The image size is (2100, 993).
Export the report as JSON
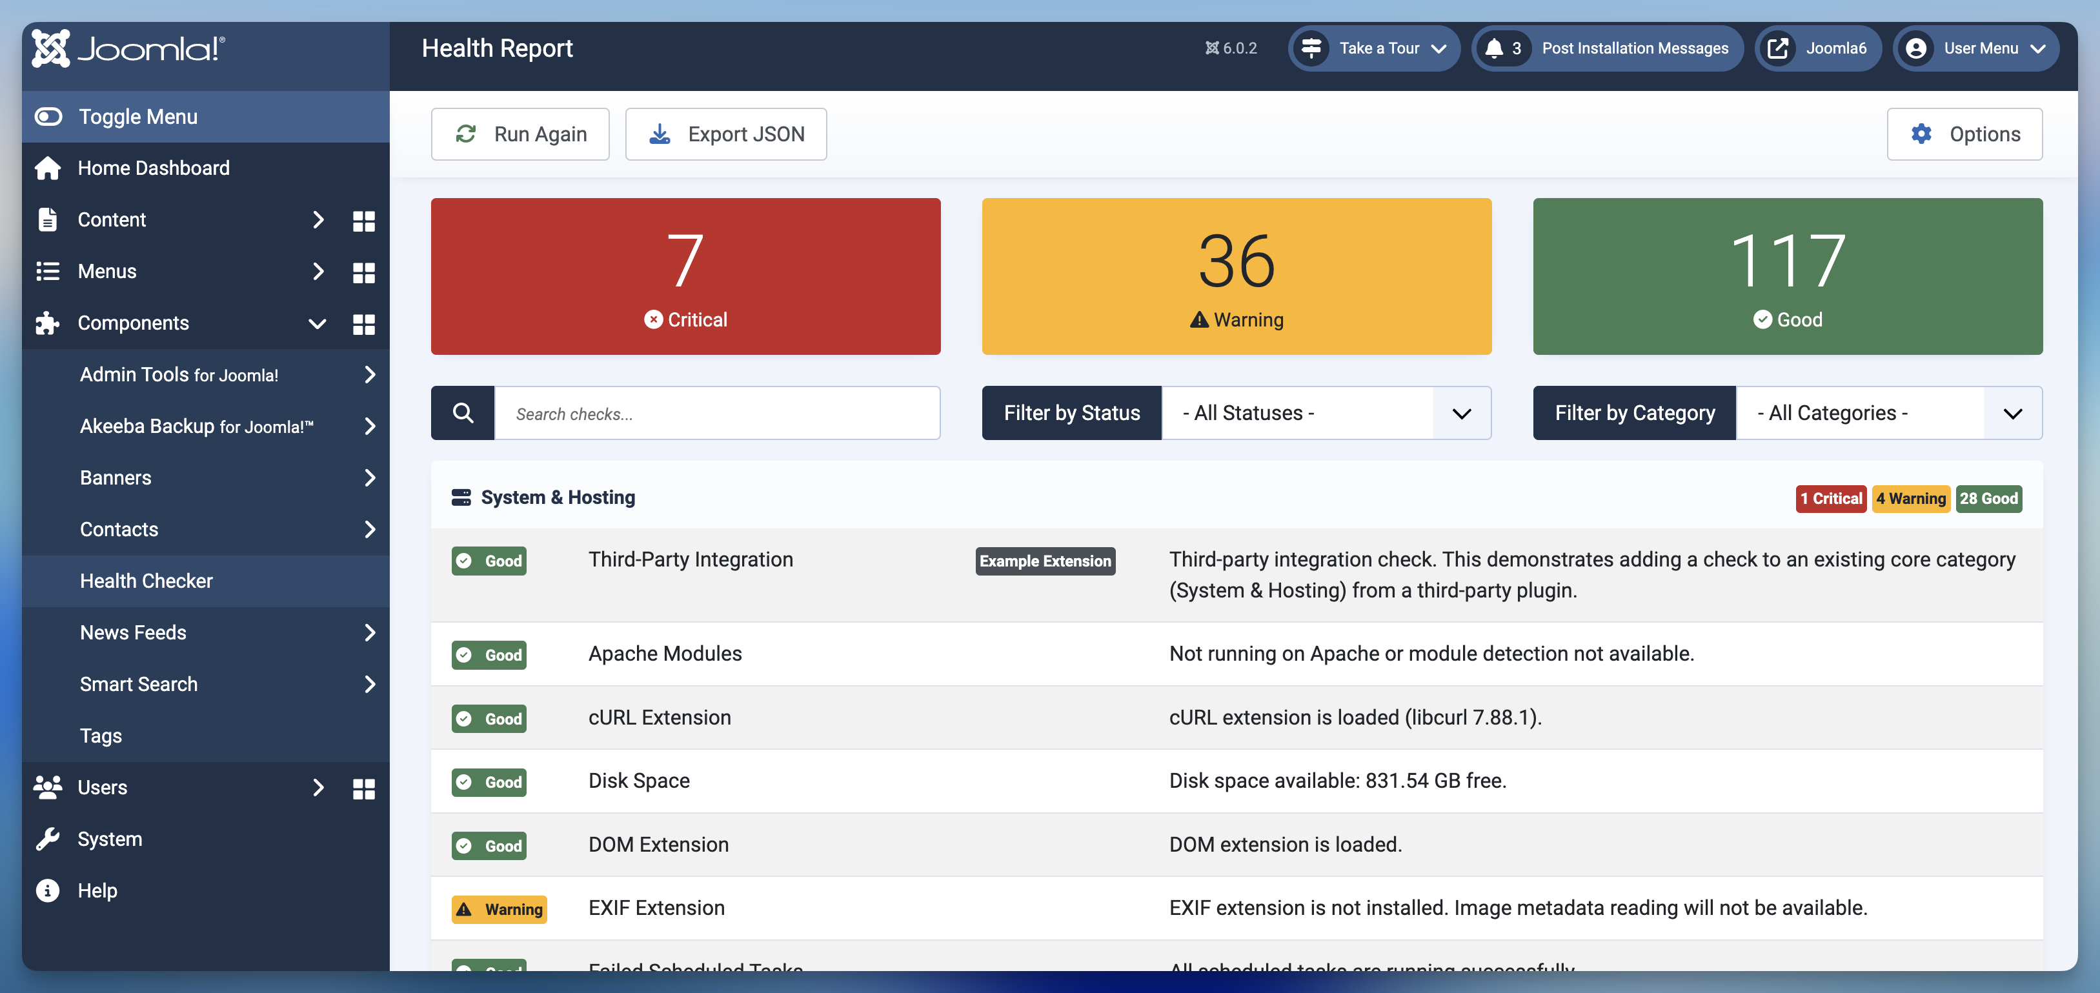pos(725,134)
